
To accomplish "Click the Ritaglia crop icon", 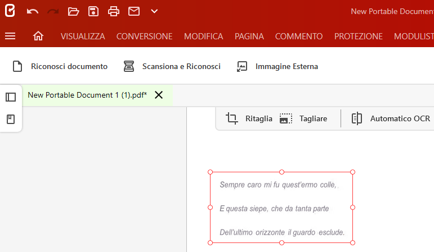I will [232, 118].
